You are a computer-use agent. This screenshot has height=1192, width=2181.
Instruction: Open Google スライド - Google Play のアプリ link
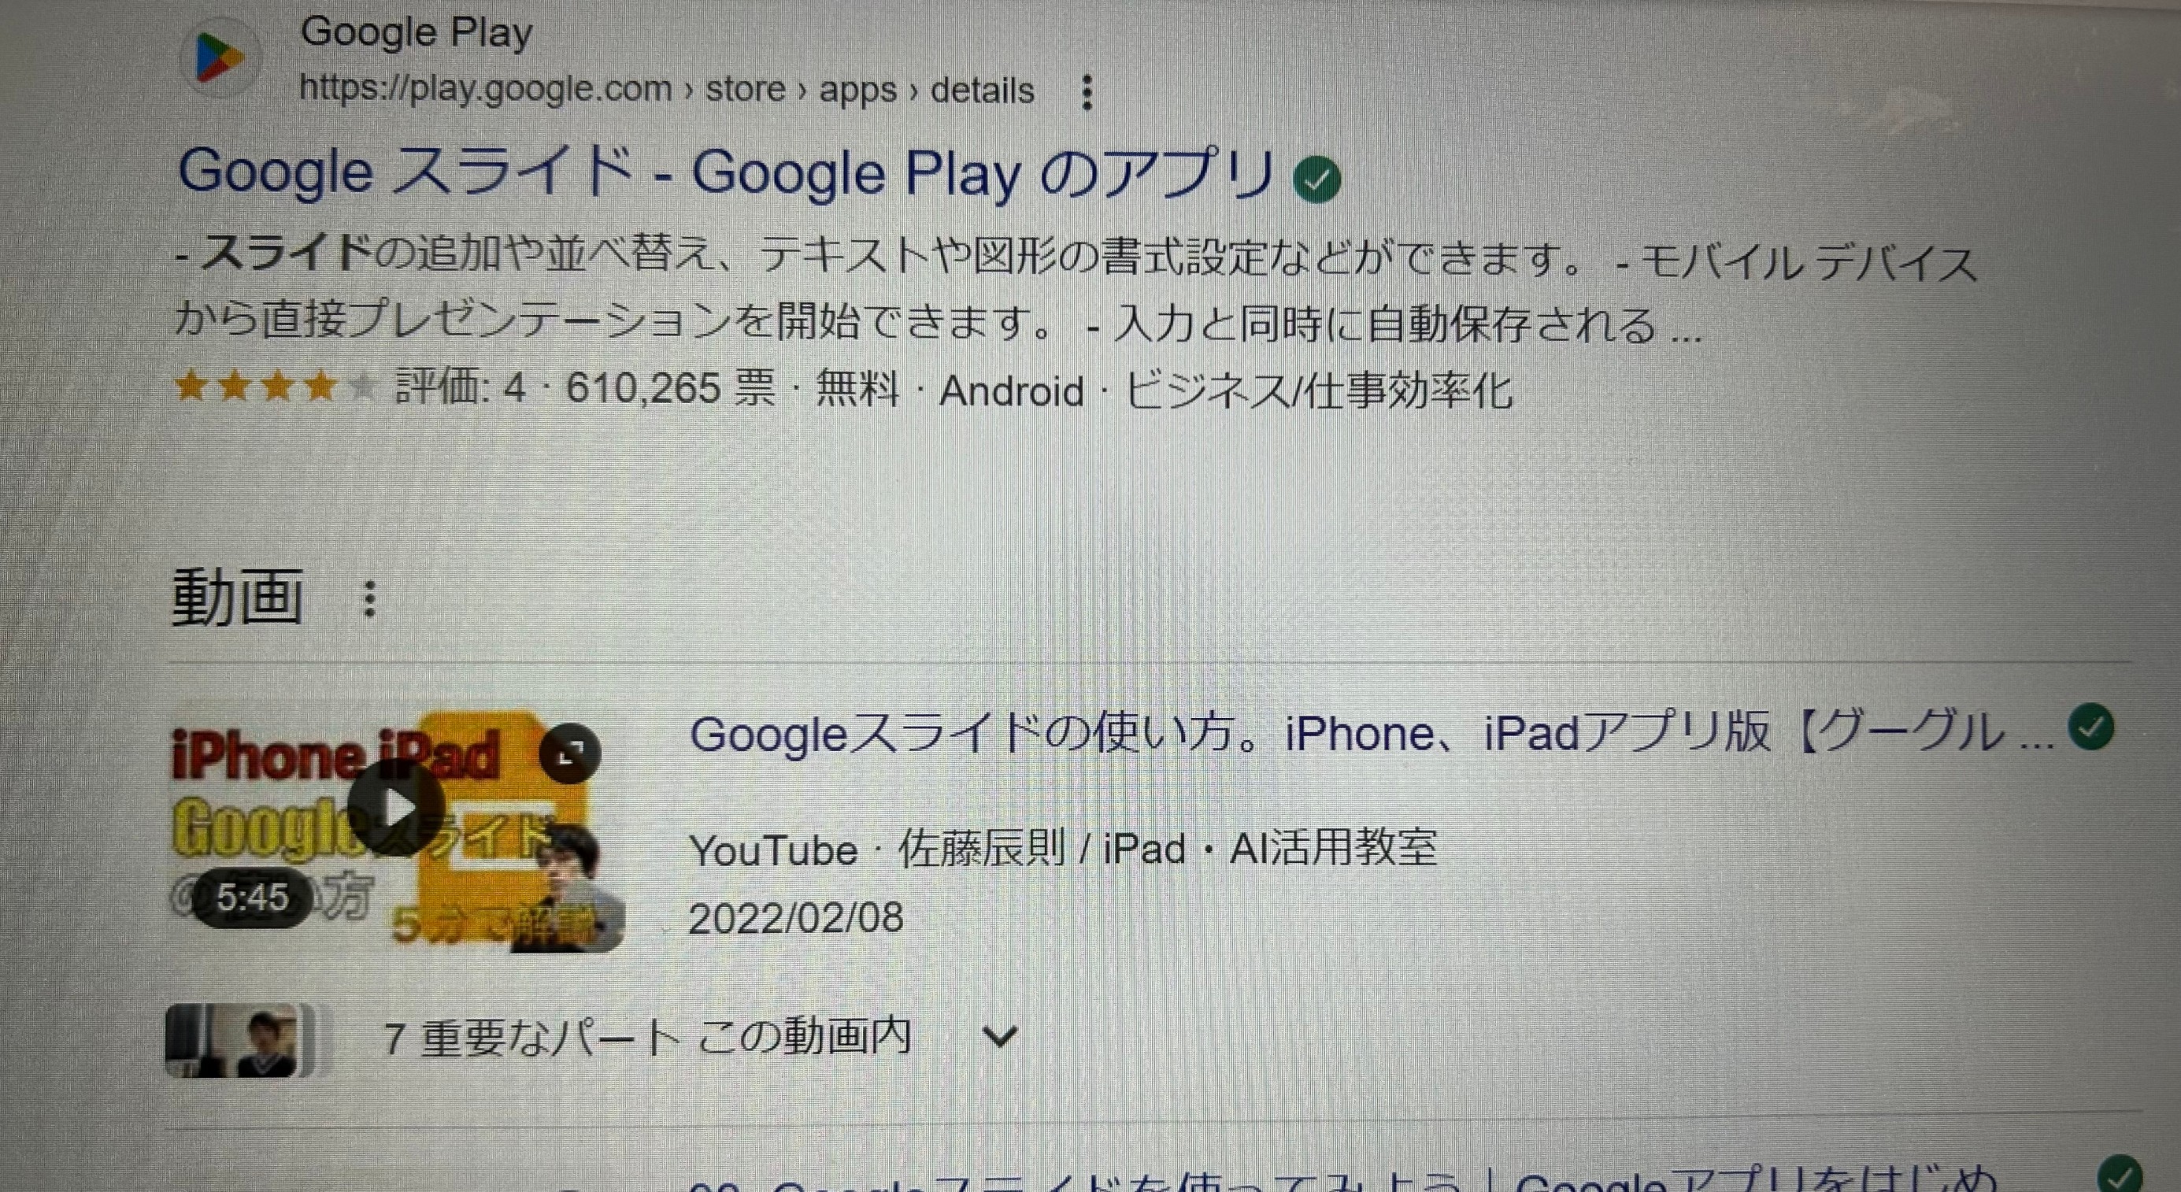click(x=727, y=173)
